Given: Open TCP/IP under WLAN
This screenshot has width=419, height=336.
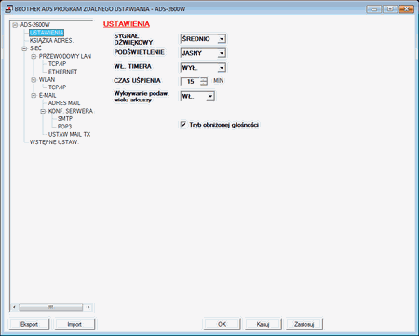Looking at the screenshot, I should click(x=57, y=87).
